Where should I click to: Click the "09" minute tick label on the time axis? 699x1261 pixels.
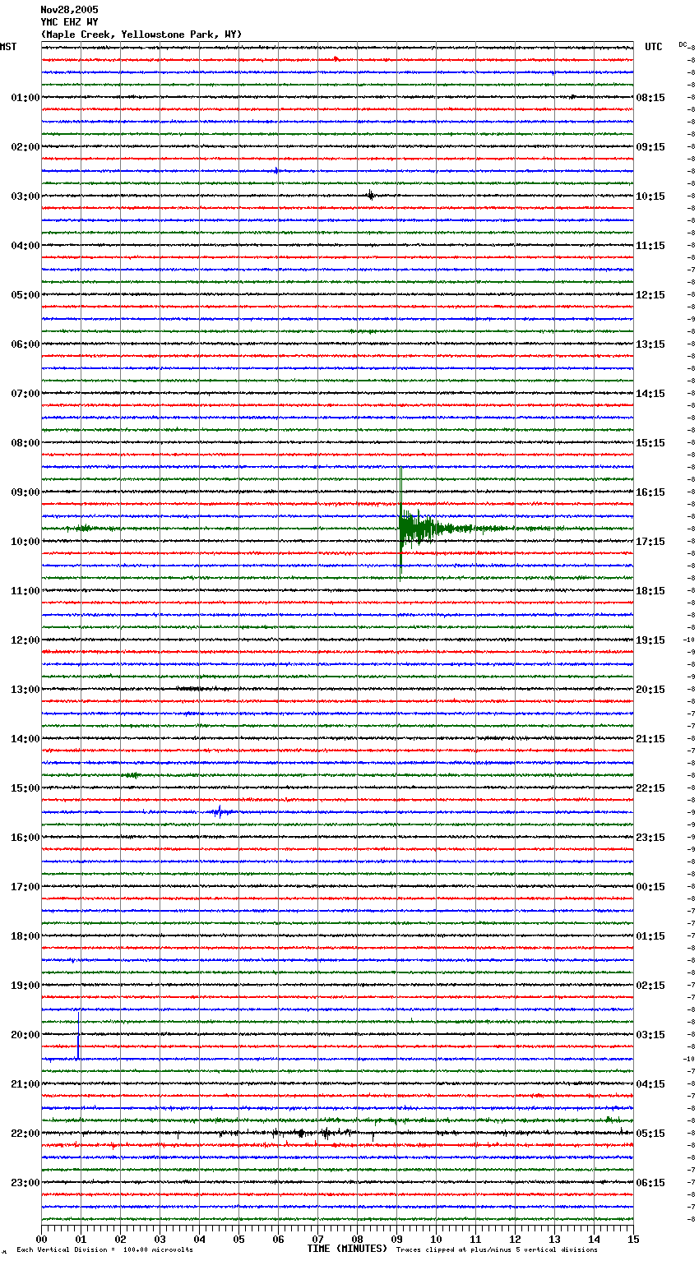pos(397,1239)
